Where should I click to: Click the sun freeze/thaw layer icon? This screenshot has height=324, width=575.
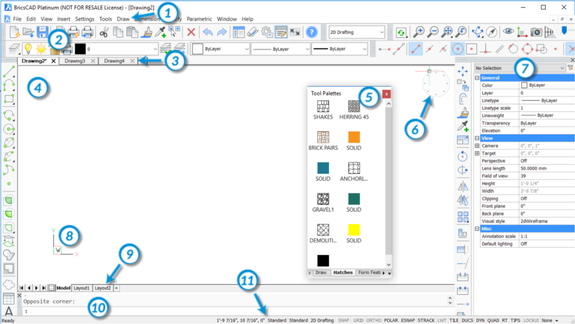tap(41, 49)
